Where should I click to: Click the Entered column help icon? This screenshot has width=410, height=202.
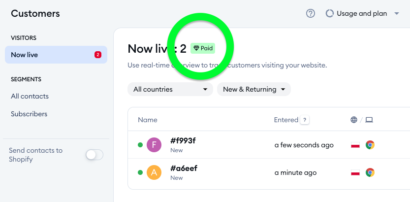pos(305,120)
